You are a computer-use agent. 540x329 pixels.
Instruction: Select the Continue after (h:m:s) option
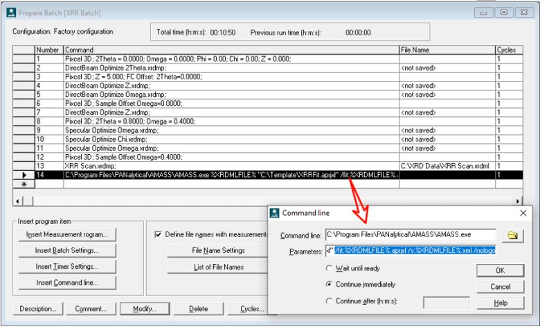tap(329, 301)
